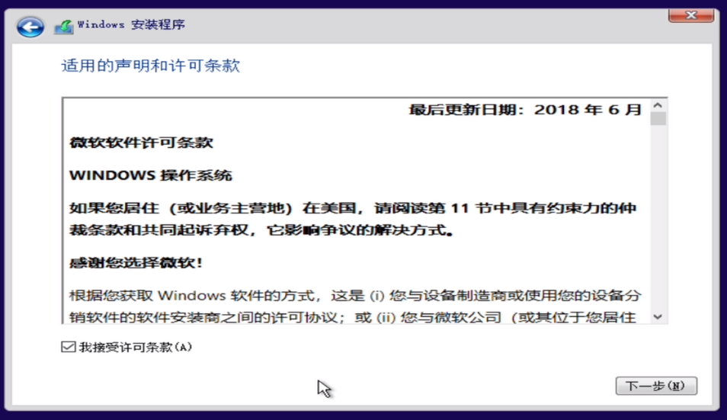Click the line 感谢您选择微软!
Viewport: 727px width, 420px height.
pyautogui.click(x=136, y=263)
